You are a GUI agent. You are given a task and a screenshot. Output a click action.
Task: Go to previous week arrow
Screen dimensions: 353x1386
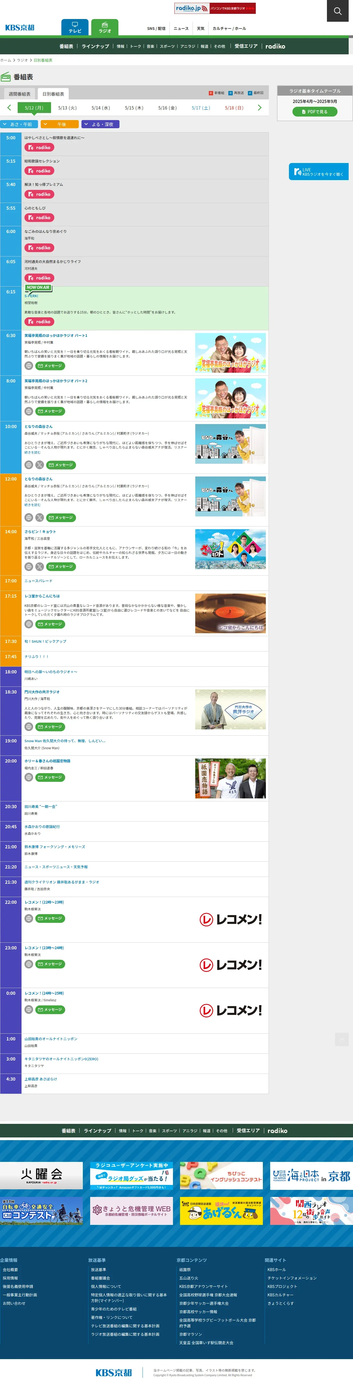9,108
